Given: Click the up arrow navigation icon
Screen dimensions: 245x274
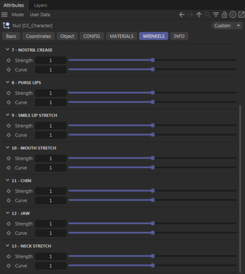Looking at the screenshot, I should point(199,15).
